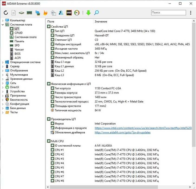This screenshot has height=189, width=196.
Task: Select Безопасность in the tree
Action: (17, 100)
